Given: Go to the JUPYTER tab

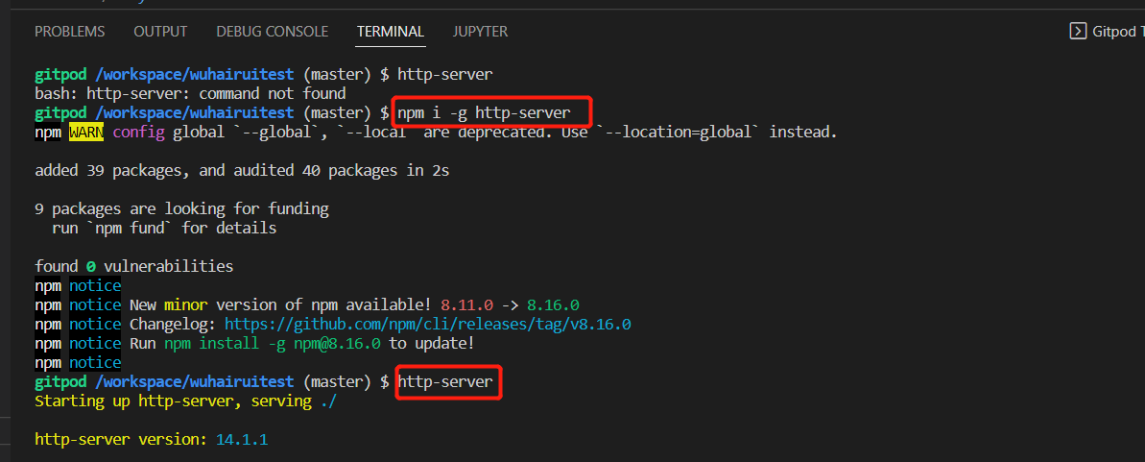Looking at the screenshot, I should coord(480,32).
